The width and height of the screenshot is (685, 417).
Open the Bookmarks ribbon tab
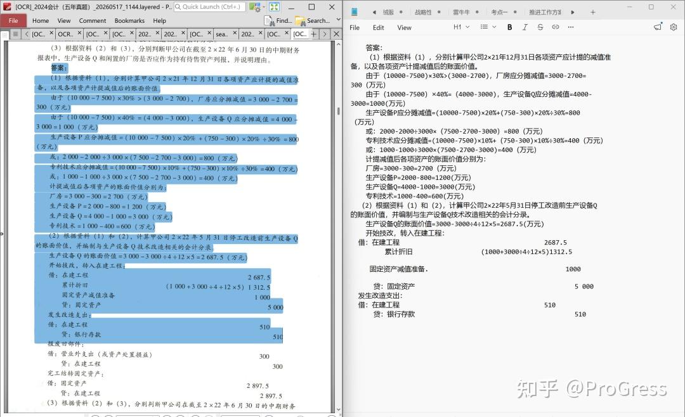[x=129, y=20]
